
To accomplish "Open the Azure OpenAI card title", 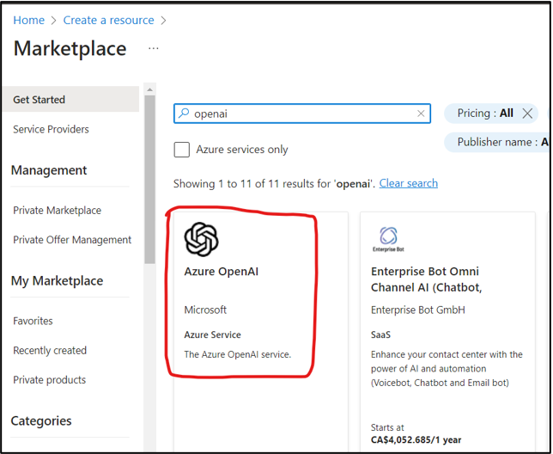I will (x=222, y=272).
